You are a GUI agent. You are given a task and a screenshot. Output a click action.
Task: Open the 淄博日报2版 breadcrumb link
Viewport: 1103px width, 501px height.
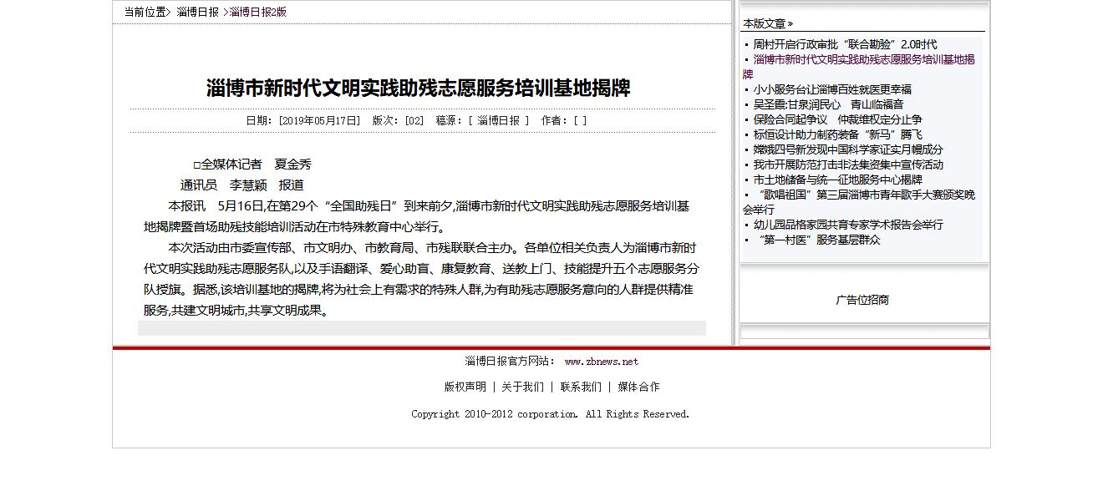pyautogui.click(x=259, y=13)
